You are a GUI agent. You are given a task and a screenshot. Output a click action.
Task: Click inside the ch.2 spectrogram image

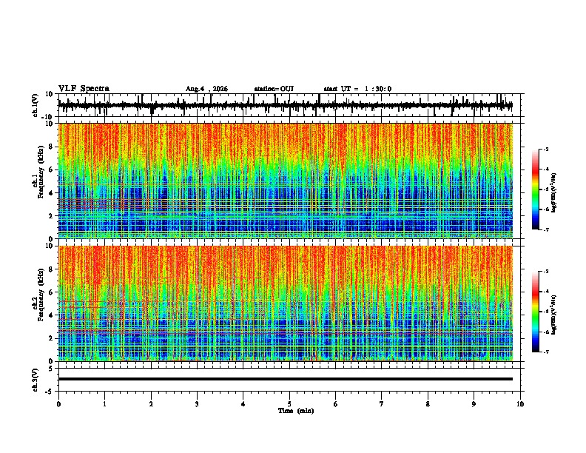286,303
